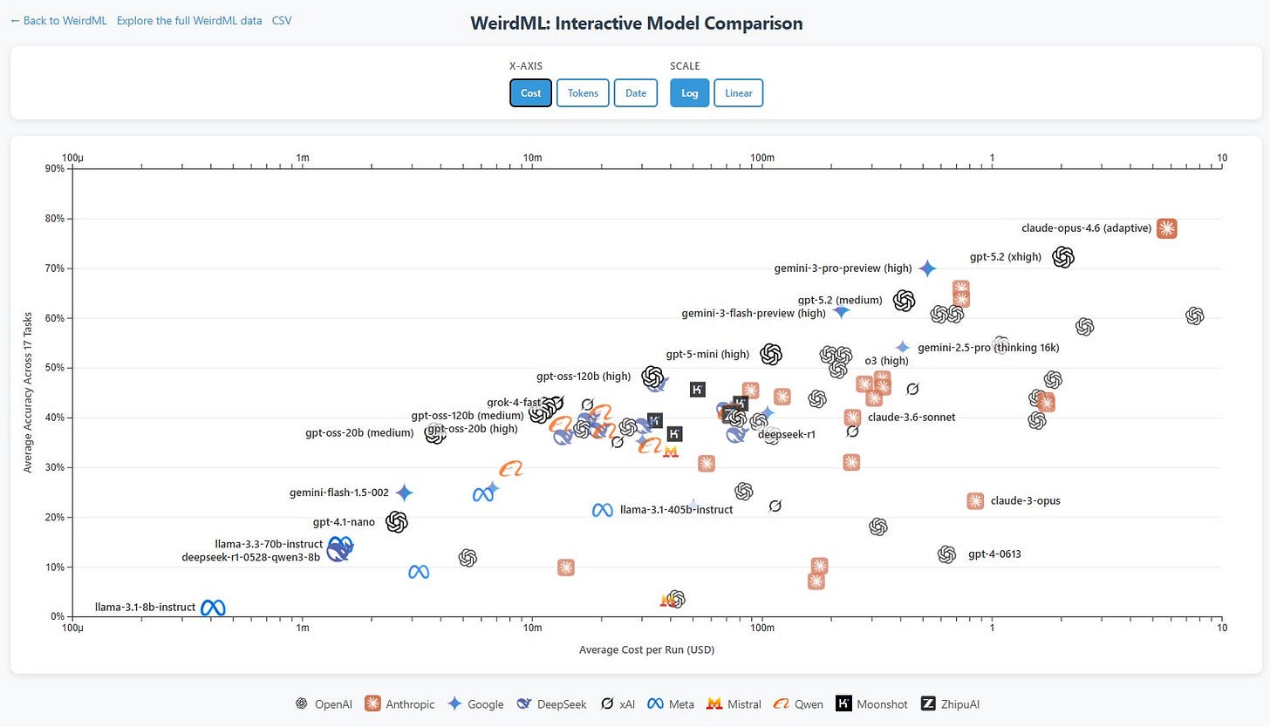The width and height of the screenshot is (1270, 727).
Task: Switch X-axis to Date
Action: point(636,93)
